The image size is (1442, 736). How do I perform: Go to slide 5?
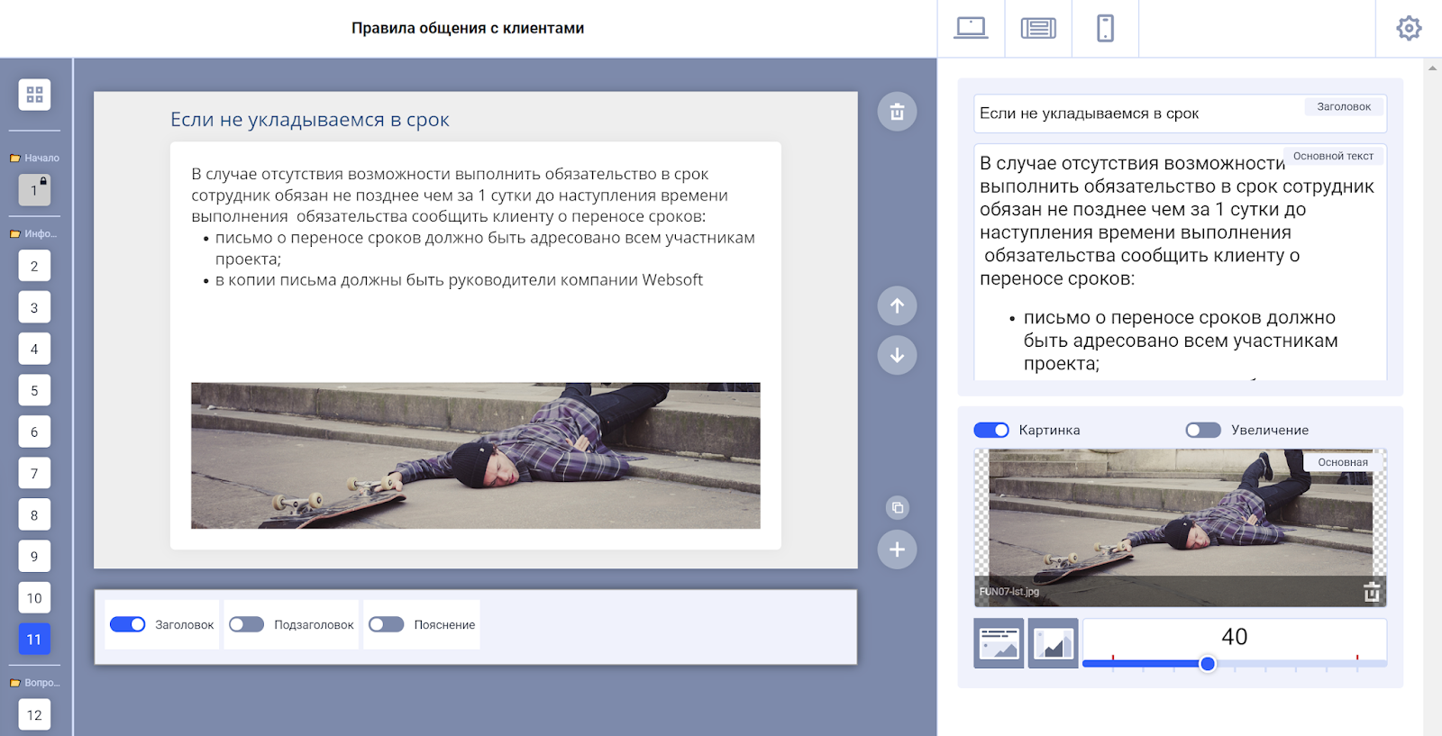[x=34, y=390]
